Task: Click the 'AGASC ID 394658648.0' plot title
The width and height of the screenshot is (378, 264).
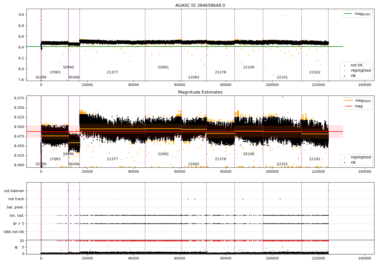Action: point(200,5)
